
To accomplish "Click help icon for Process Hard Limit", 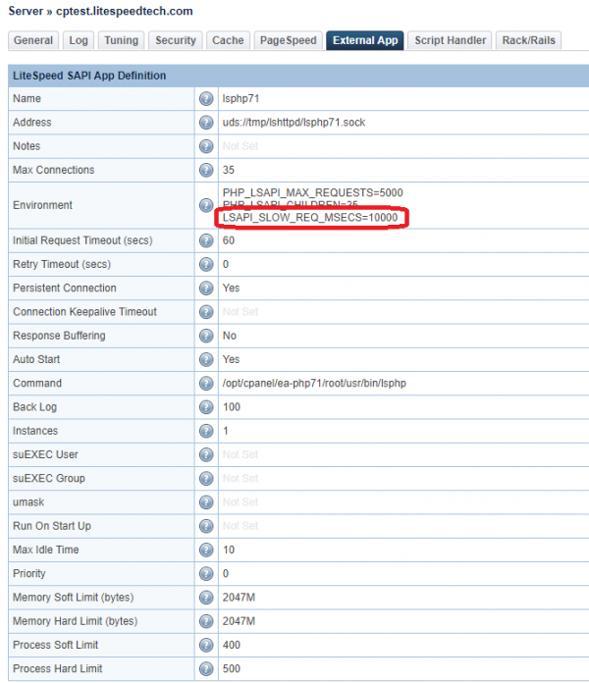I will [x=206, y=668].
